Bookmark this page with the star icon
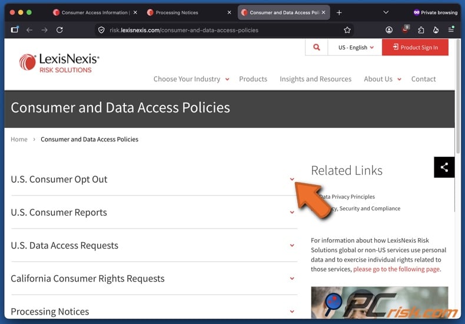This screenshot has width=465, height=324. coord(347,30)
